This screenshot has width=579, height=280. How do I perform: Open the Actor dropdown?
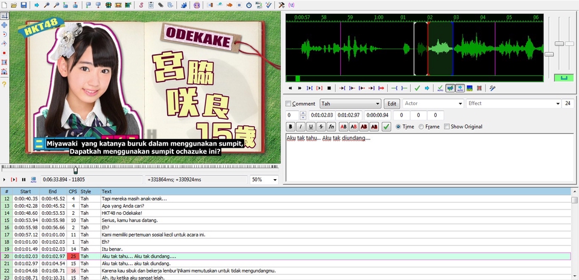click(x=433, y=103)
